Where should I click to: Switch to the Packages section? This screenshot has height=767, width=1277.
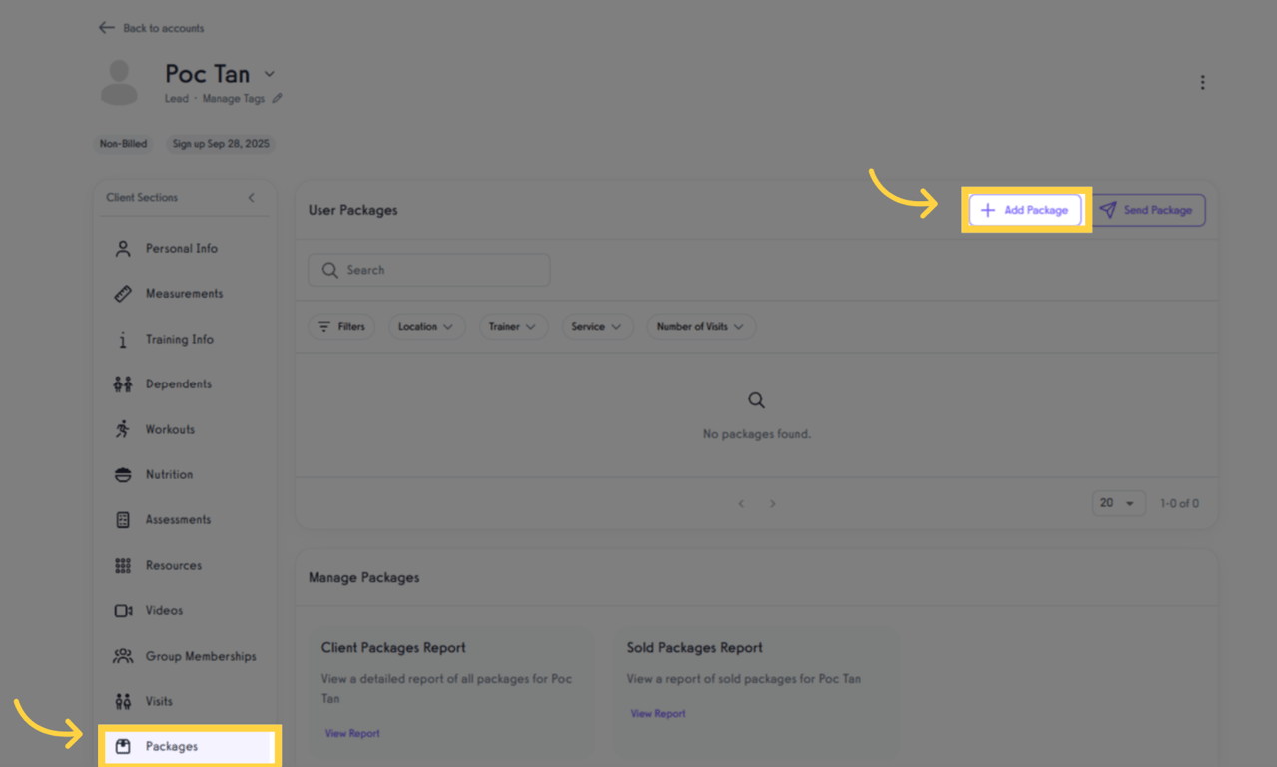point(170,746)
